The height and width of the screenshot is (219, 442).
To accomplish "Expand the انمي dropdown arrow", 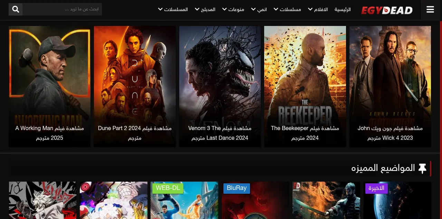I will [253, 9].
